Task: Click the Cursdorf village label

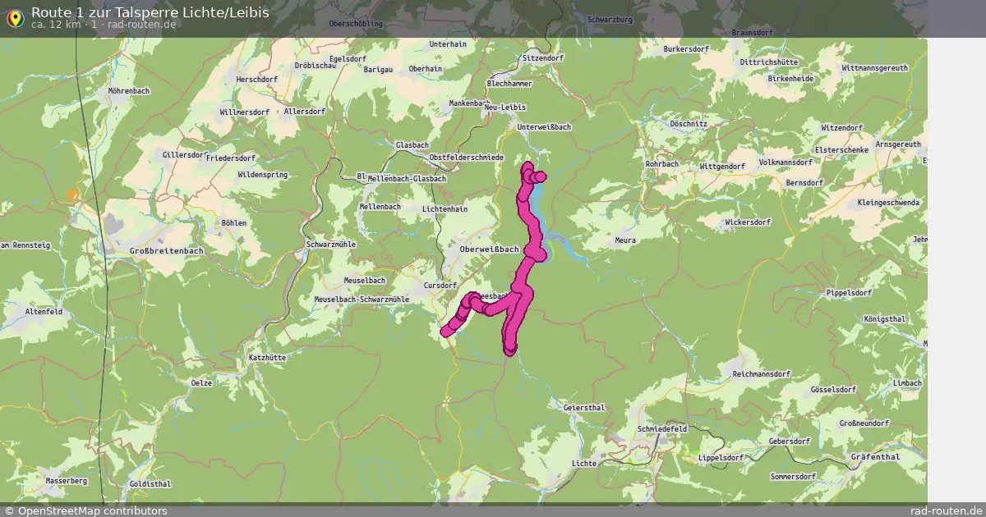Action: pos(440,286)
